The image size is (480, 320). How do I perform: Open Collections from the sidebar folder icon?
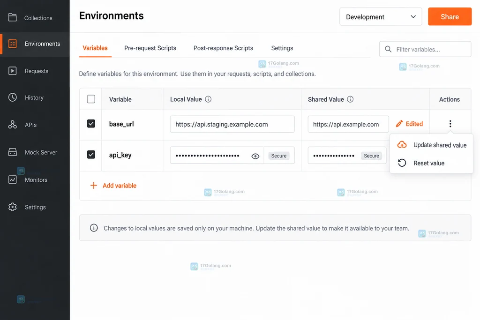(13, 17)
